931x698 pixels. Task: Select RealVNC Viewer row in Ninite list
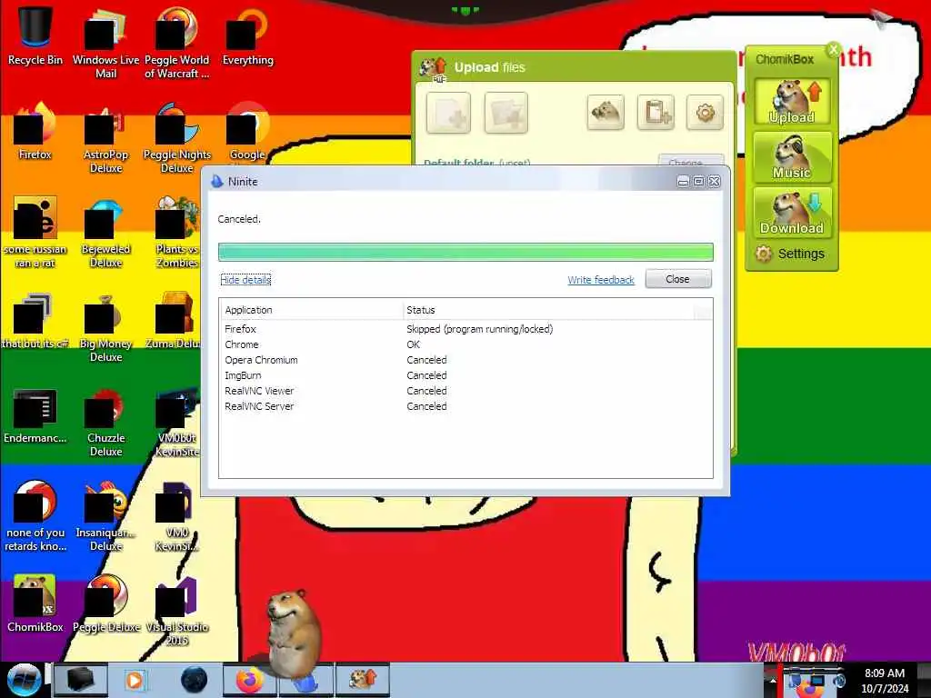(465, 391)
